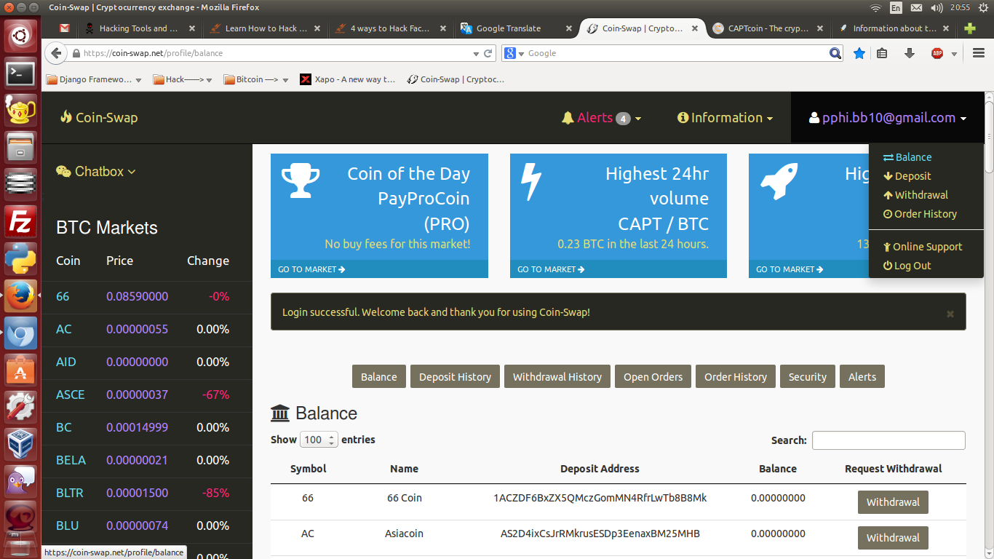Sort the table by the Symbol column
The height and width of the screenshot is (559, 994).
pyautogui.click(x=309, y=469)
